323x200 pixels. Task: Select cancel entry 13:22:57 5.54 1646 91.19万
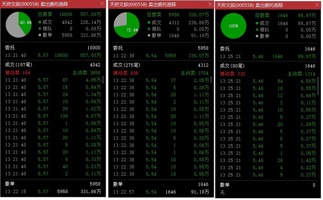[161, 192]
